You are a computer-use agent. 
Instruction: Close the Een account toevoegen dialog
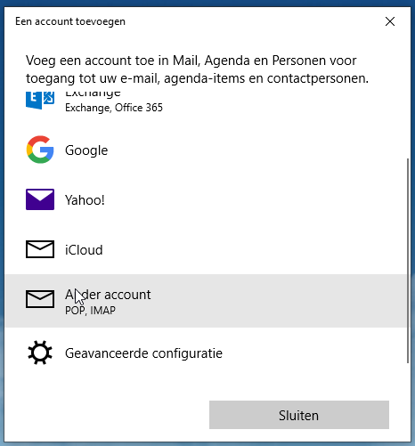coord(390,21)
